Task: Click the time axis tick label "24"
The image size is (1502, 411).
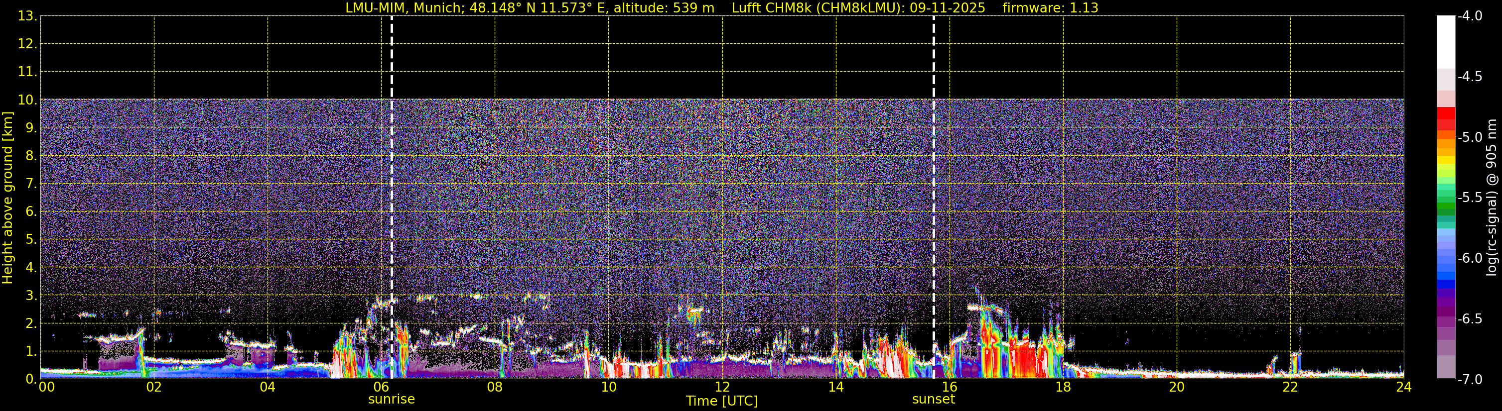Action: (1404, 387)
